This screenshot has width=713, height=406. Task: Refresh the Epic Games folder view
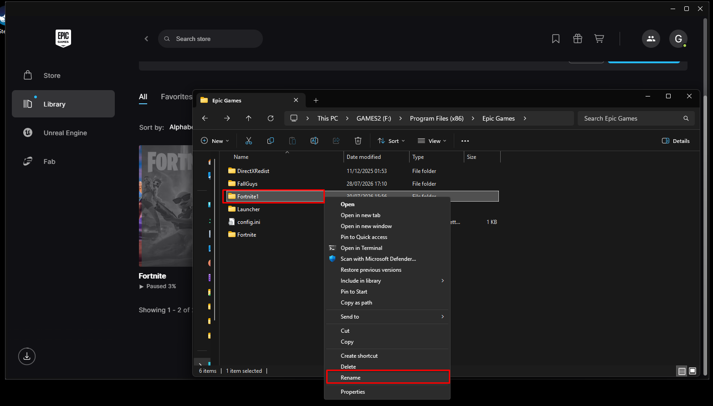[271, 118]
